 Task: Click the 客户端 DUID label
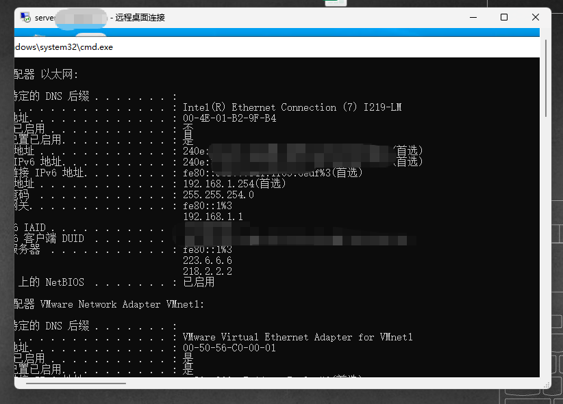point(54,239)
